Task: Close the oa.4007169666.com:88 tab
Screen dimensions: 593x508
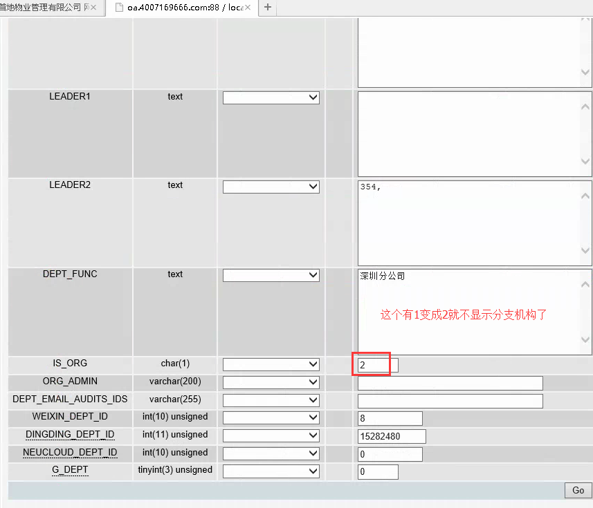Action: [248, 7]
